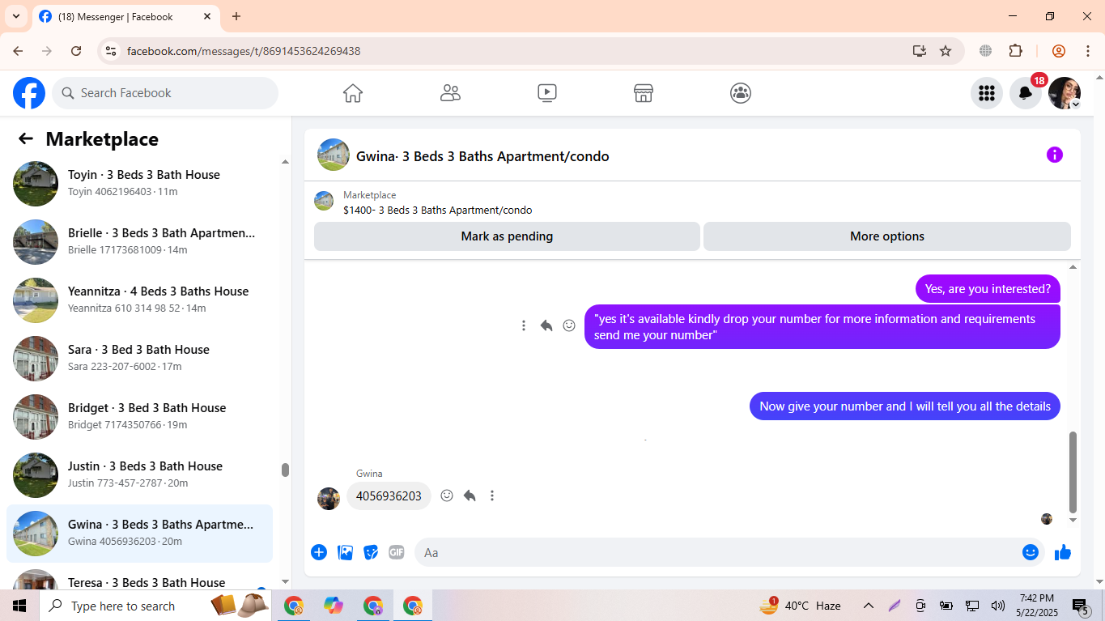Open the Facebook menu grid icon
Viewport: 1105px width, 621px height.
click(986, 93)
